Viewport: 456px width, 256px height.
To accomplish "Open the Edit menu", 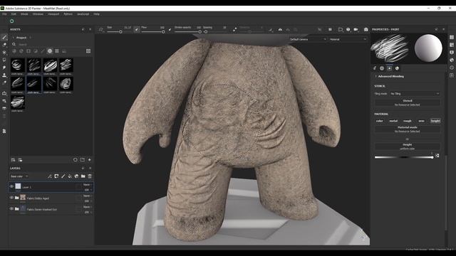I will (14, 14).
